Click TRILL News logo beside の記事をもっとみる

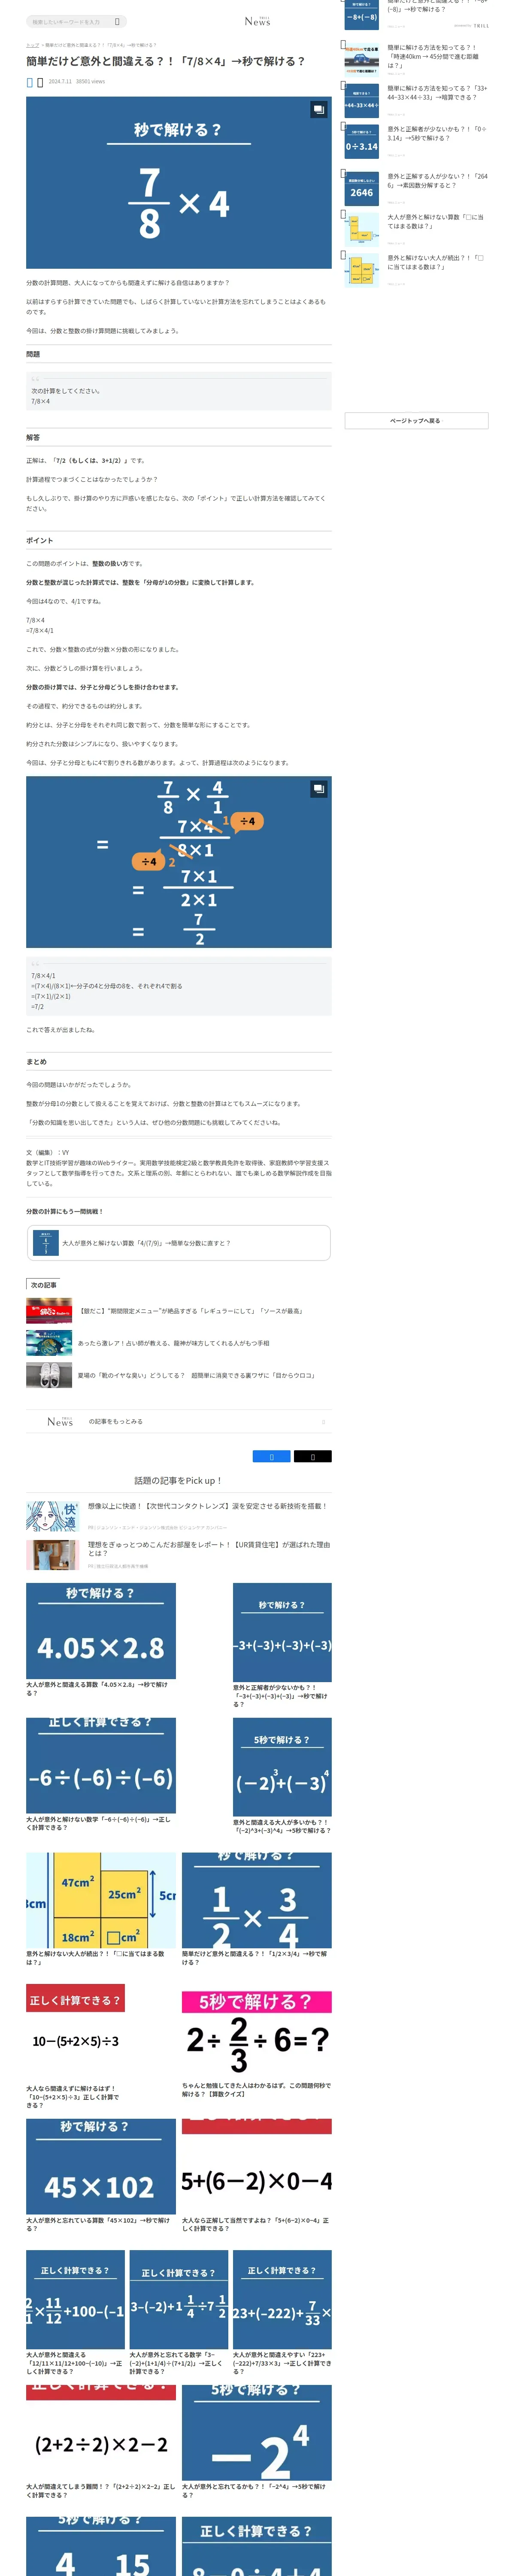click(60, 1421)
